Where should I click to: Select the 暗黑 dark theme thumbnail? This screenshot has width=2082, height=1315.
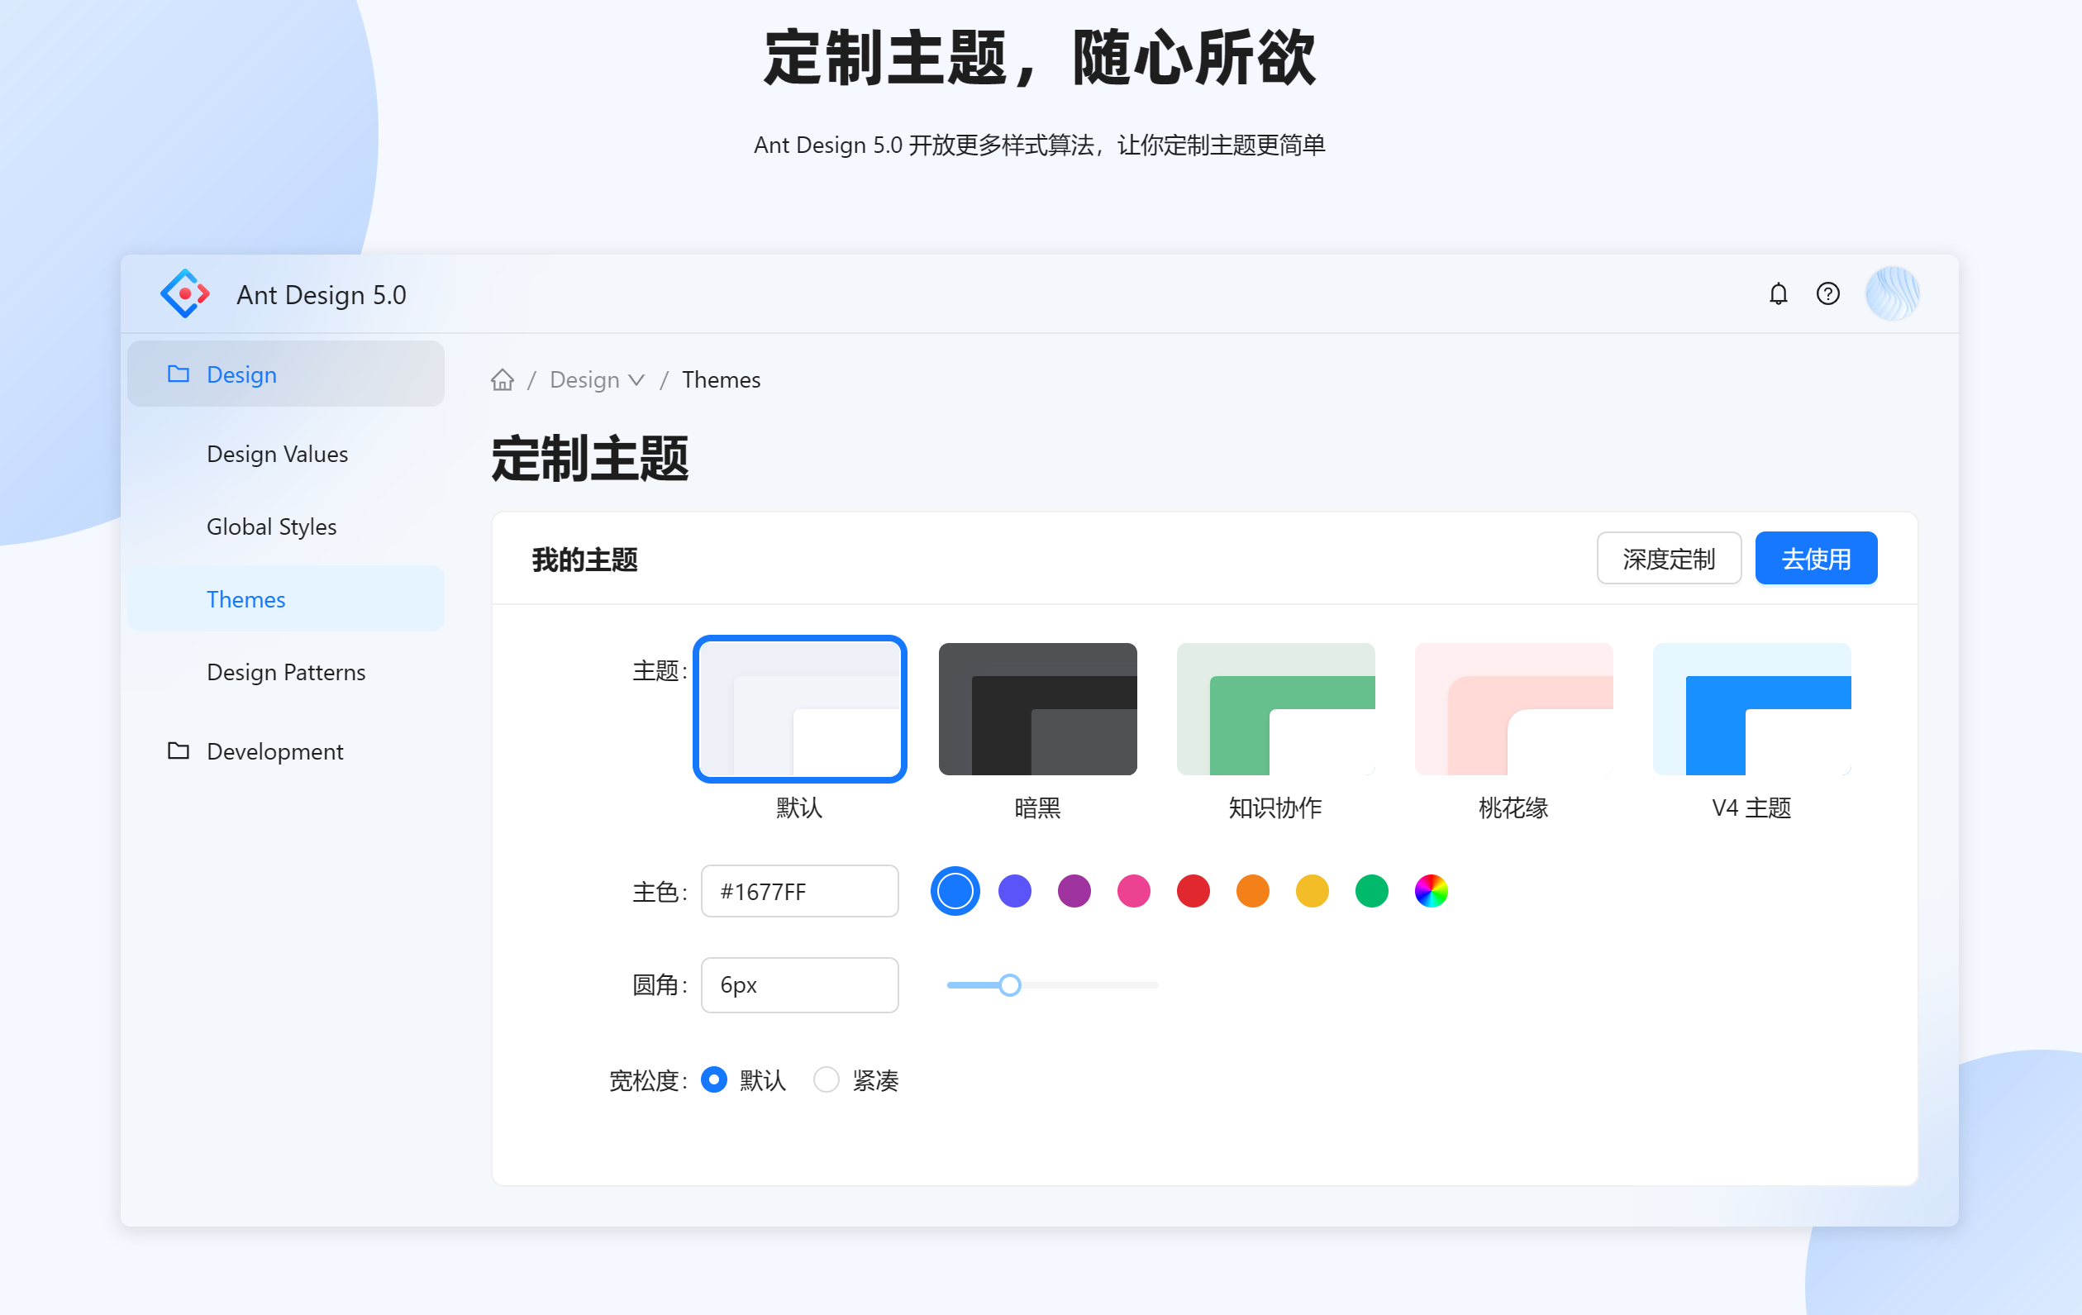(1036, 709)
